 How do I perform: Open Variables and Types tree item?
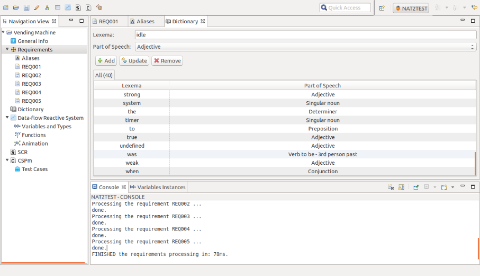[46, 127]
